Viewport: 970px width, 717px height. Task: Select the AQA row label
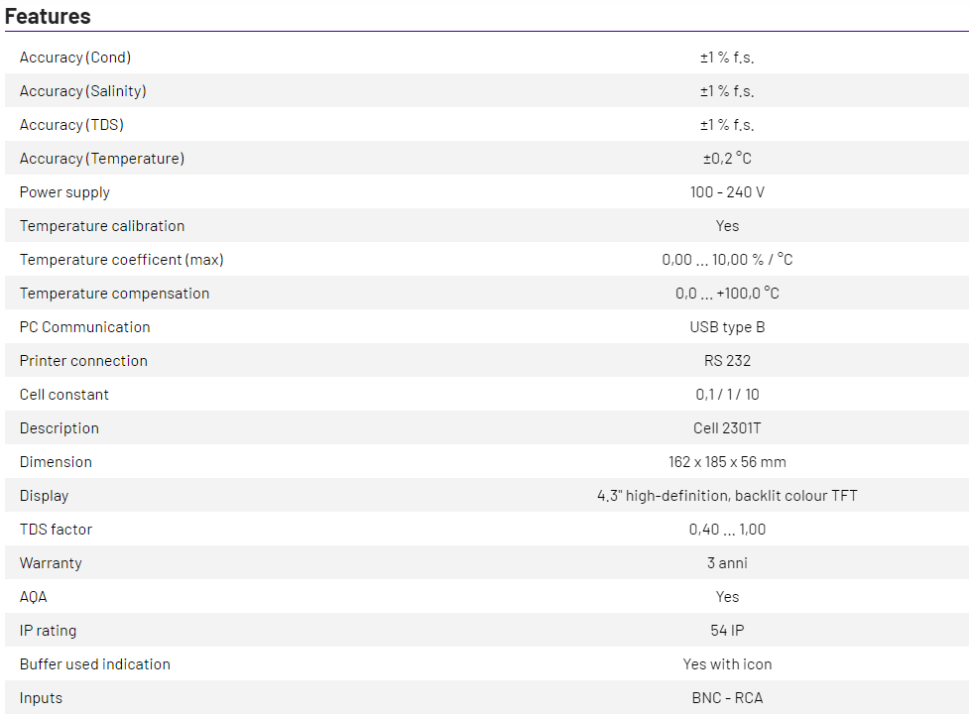click(x=34, y=597)
